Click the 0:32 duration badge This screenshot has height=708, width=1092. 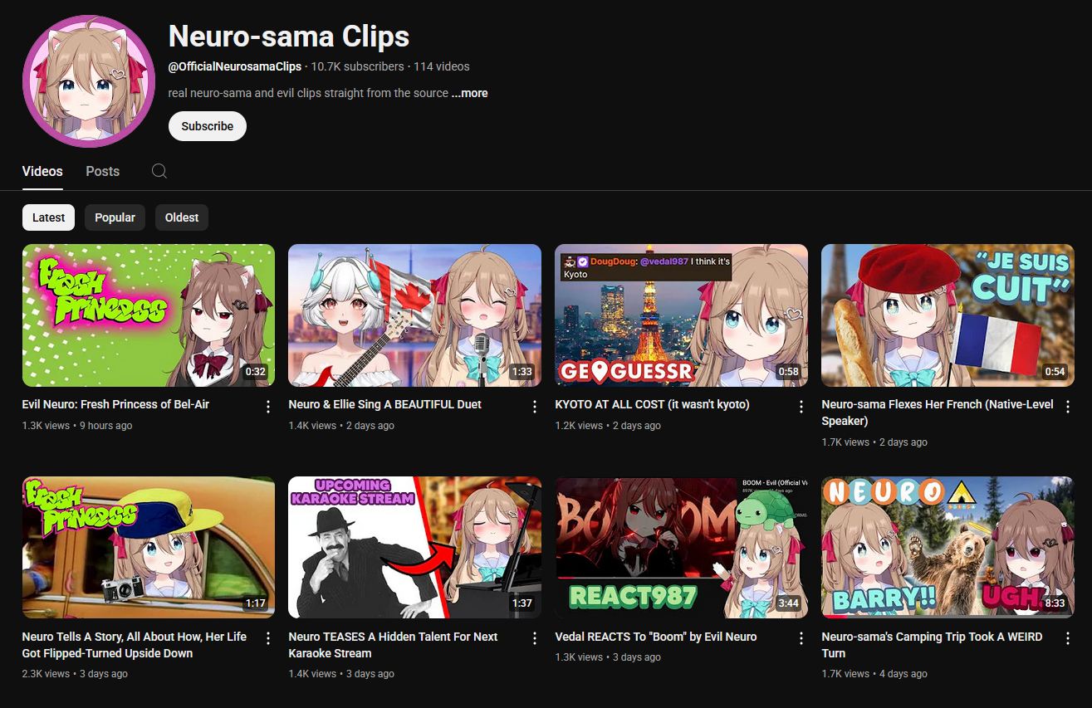(x=256, y=372)
